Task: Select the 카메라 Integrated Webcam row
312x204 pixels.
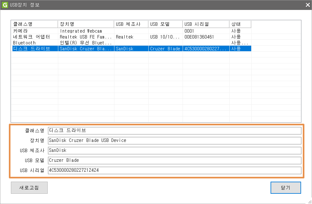Action: 81,31
